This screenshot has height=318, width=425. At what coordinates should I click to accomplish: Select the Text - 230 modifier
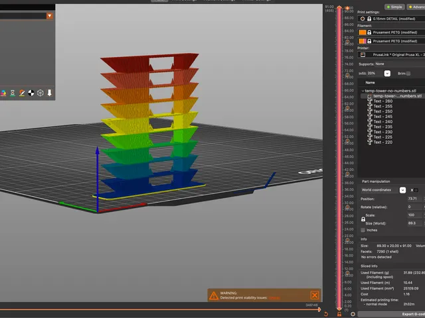coord(382,132)
